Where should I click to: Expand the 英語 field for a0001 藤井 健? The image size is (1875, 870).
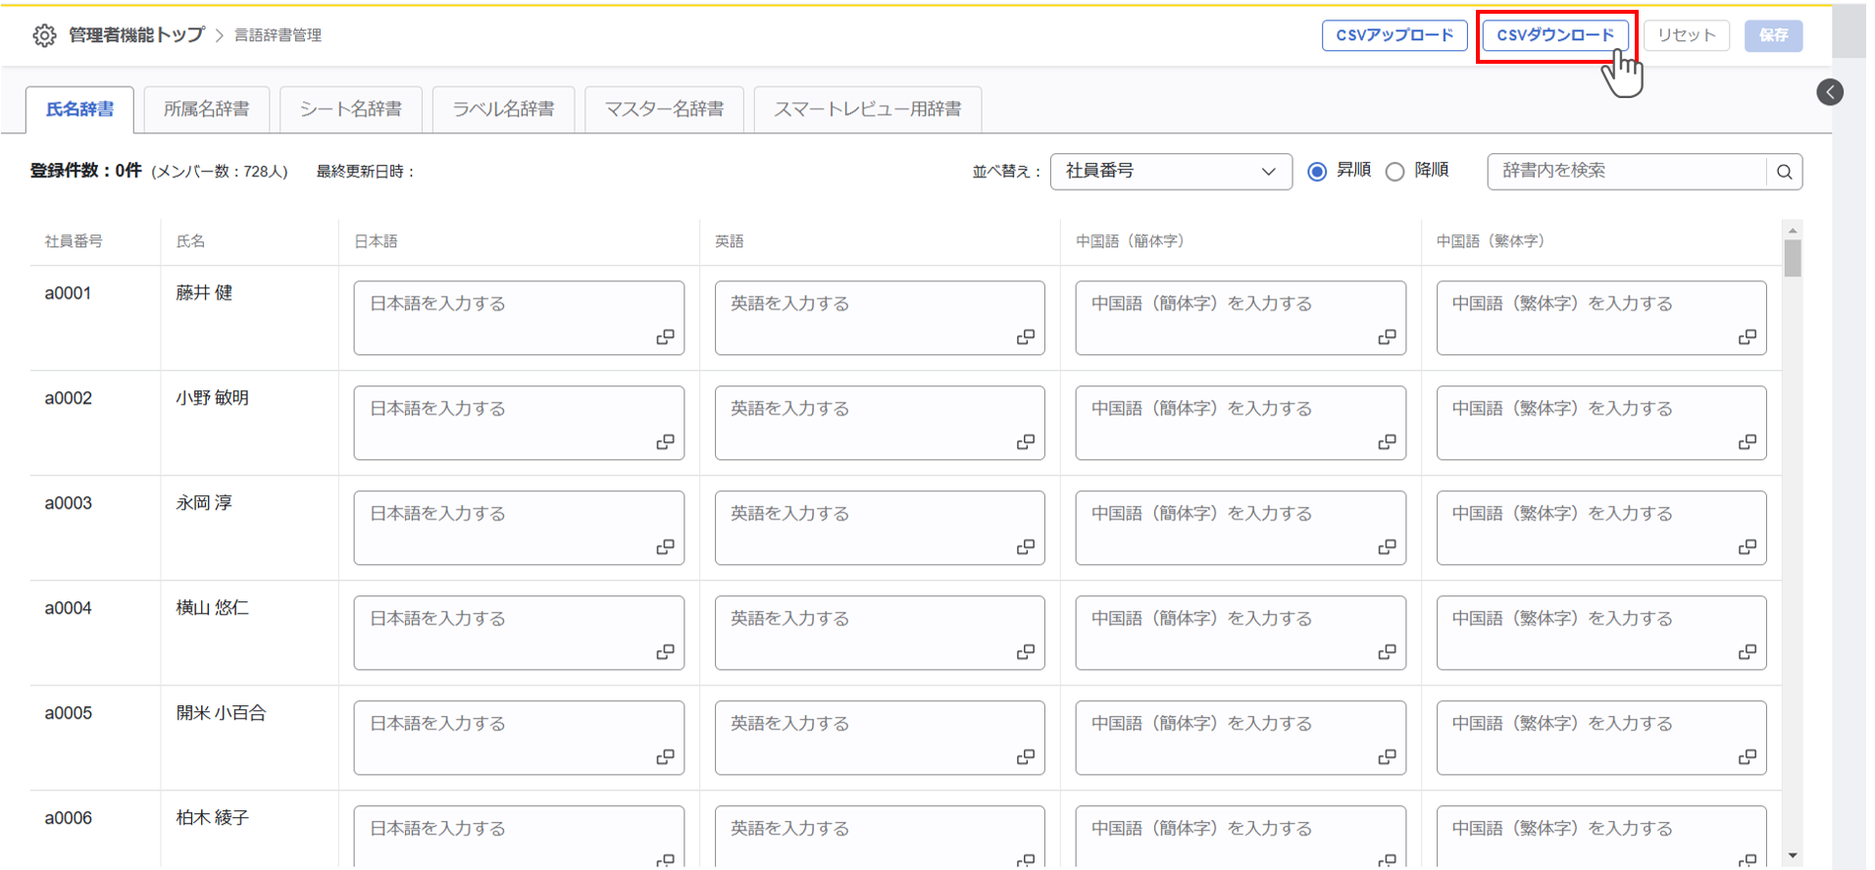pyautogui.click(x=1026, y=336)
